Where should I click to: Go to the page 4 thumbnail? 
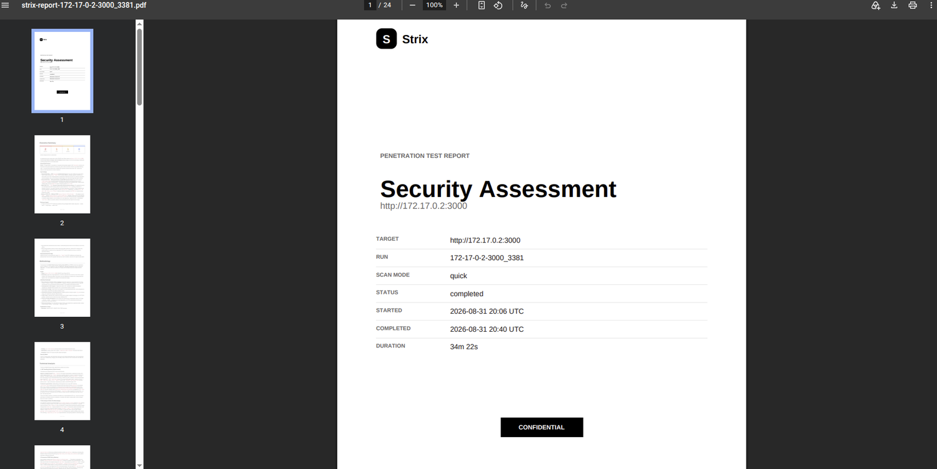point(62,381)
